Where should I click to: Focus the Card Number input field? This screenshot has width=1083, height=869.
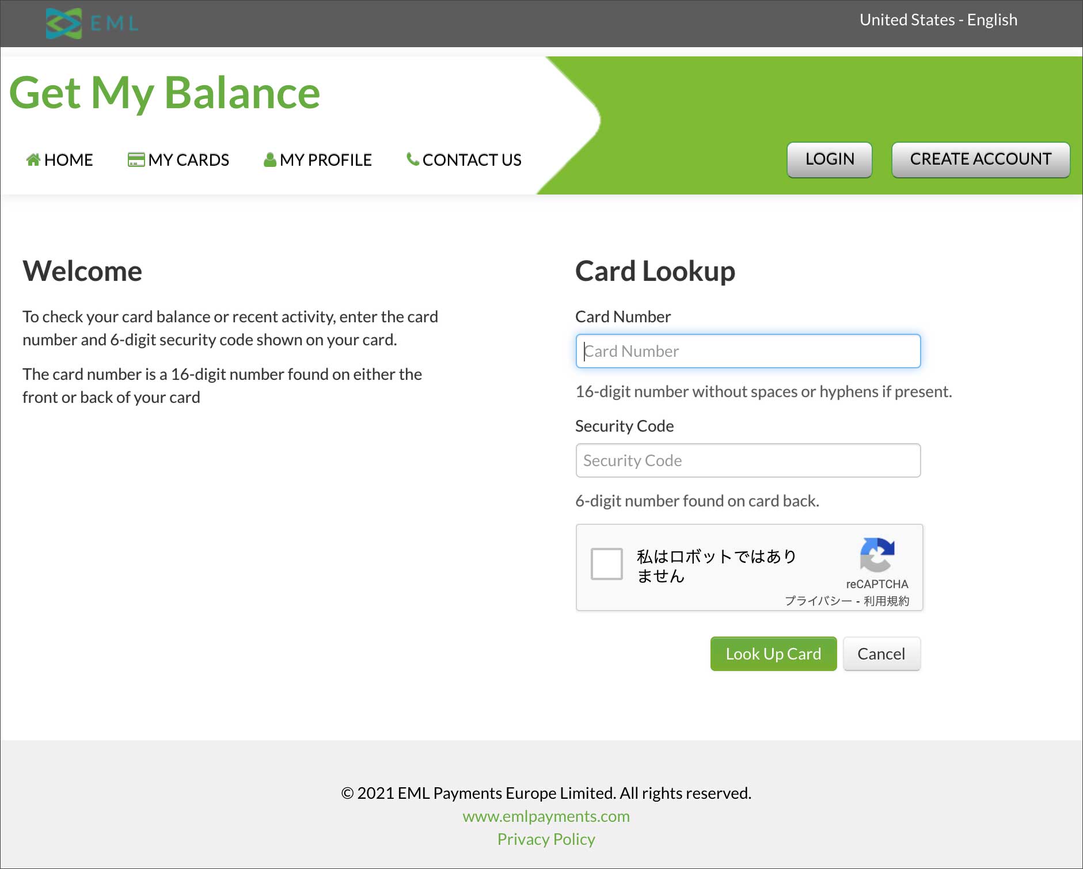[748, 351]
